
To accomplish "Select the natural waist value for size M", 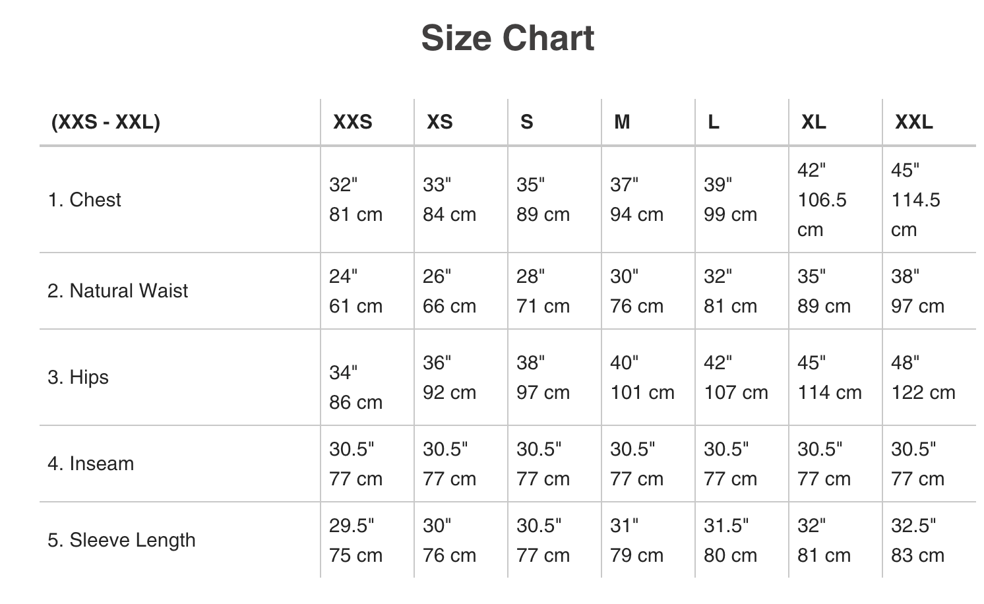I will tap(636, 291).
